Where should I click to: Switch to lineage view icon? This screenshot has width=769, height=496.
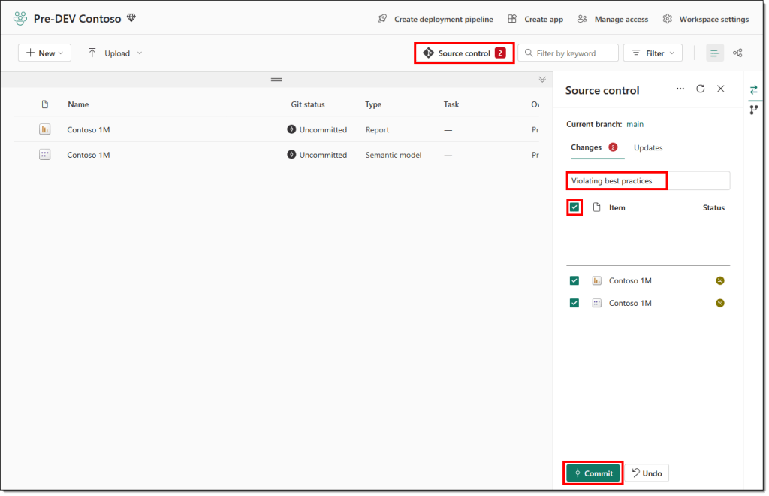tap(737, 53)
